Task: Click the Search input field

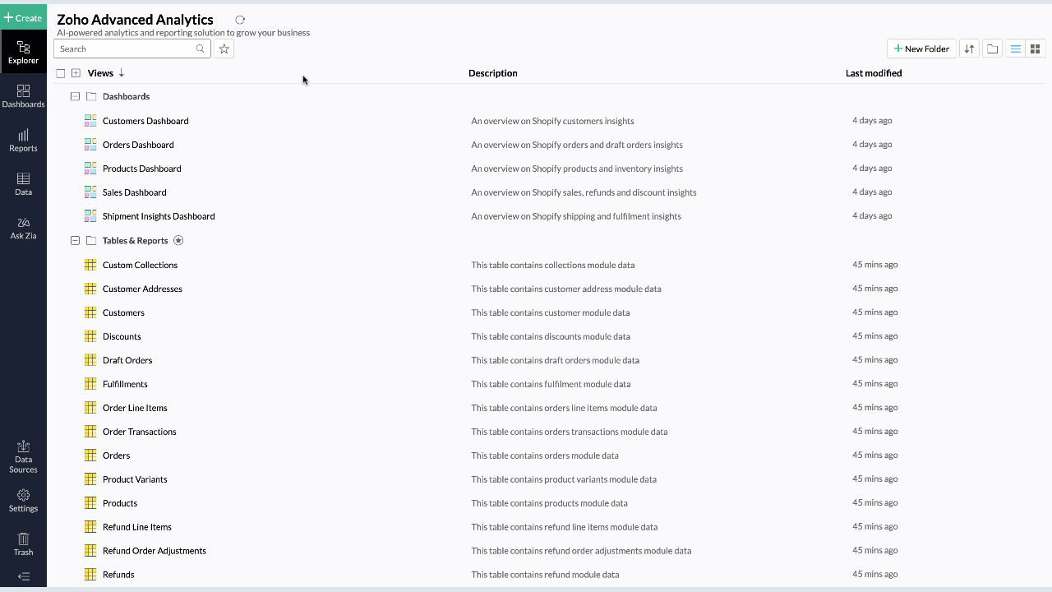Action: pyautogui.click(x=132, y=49)
